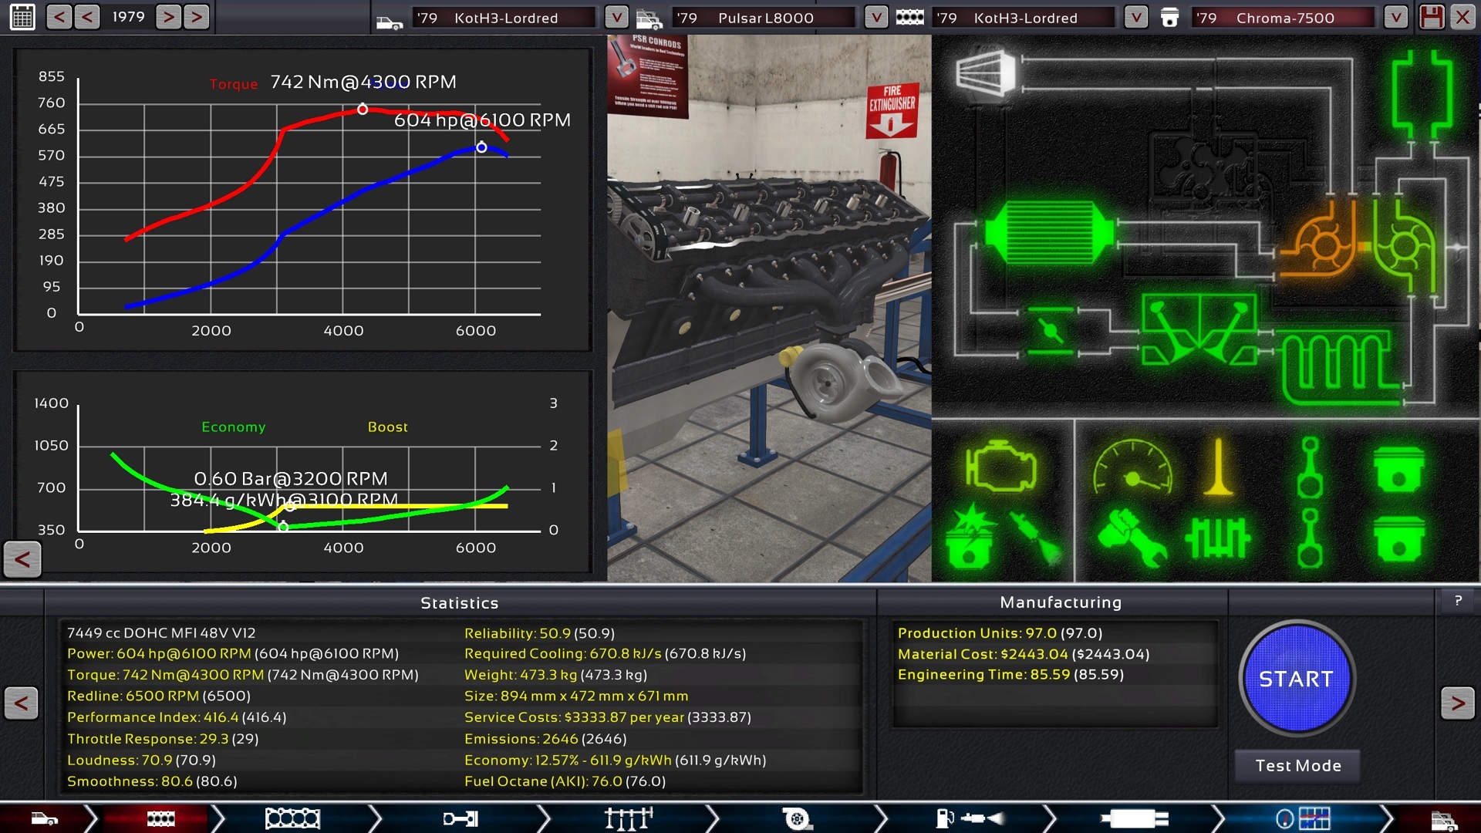This screenshot has width=1481, height=833.
Task: Click the yellow valve warning icon
Action: point(1219,467)
